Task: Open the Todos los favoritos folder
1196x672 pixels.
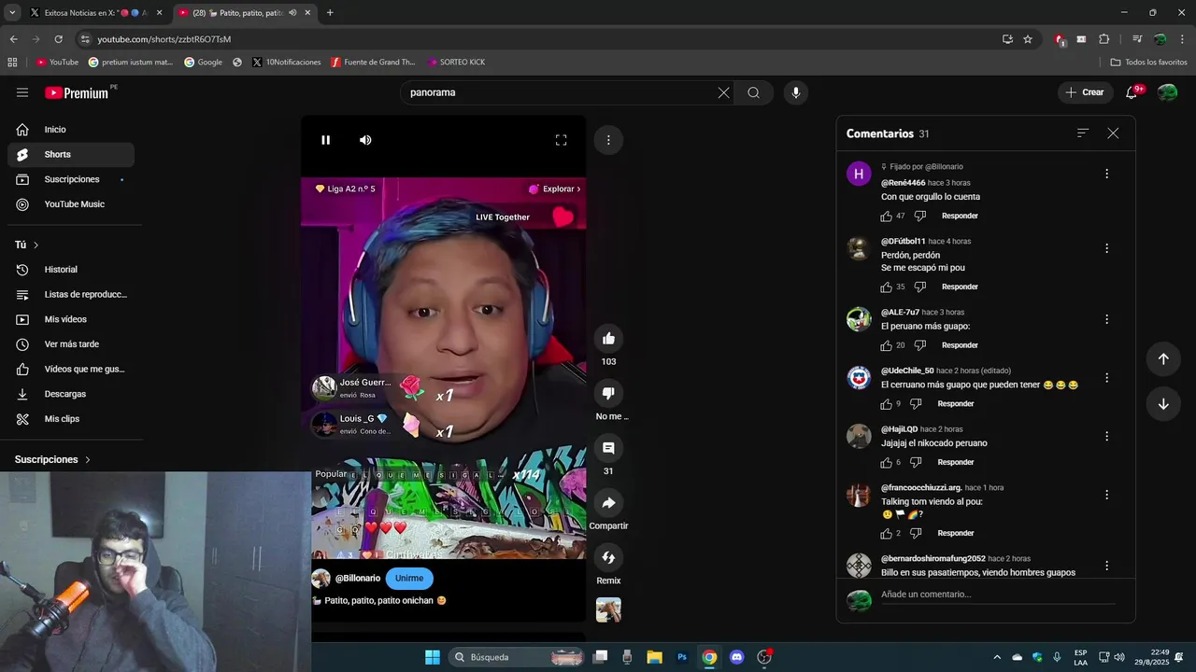Action: click(x=1148, y=63)
